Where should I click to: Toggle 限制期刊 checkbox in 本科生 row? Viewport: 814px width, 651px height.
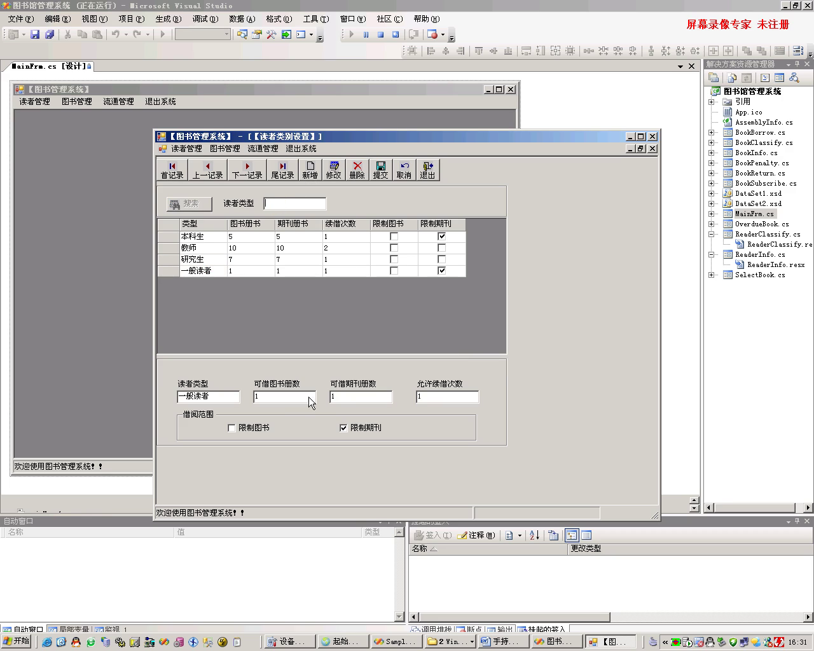coord(442,236)
